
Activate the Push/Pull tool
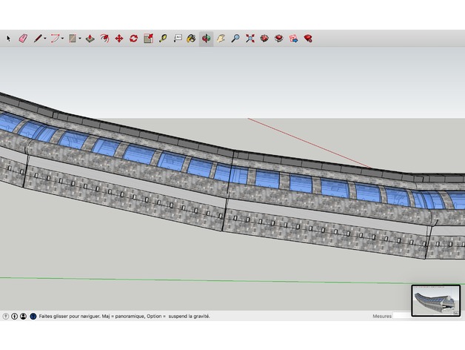90,38
